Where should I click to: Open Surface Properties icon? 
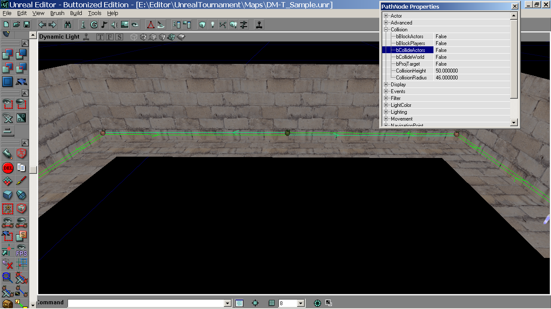click(187, 24)
